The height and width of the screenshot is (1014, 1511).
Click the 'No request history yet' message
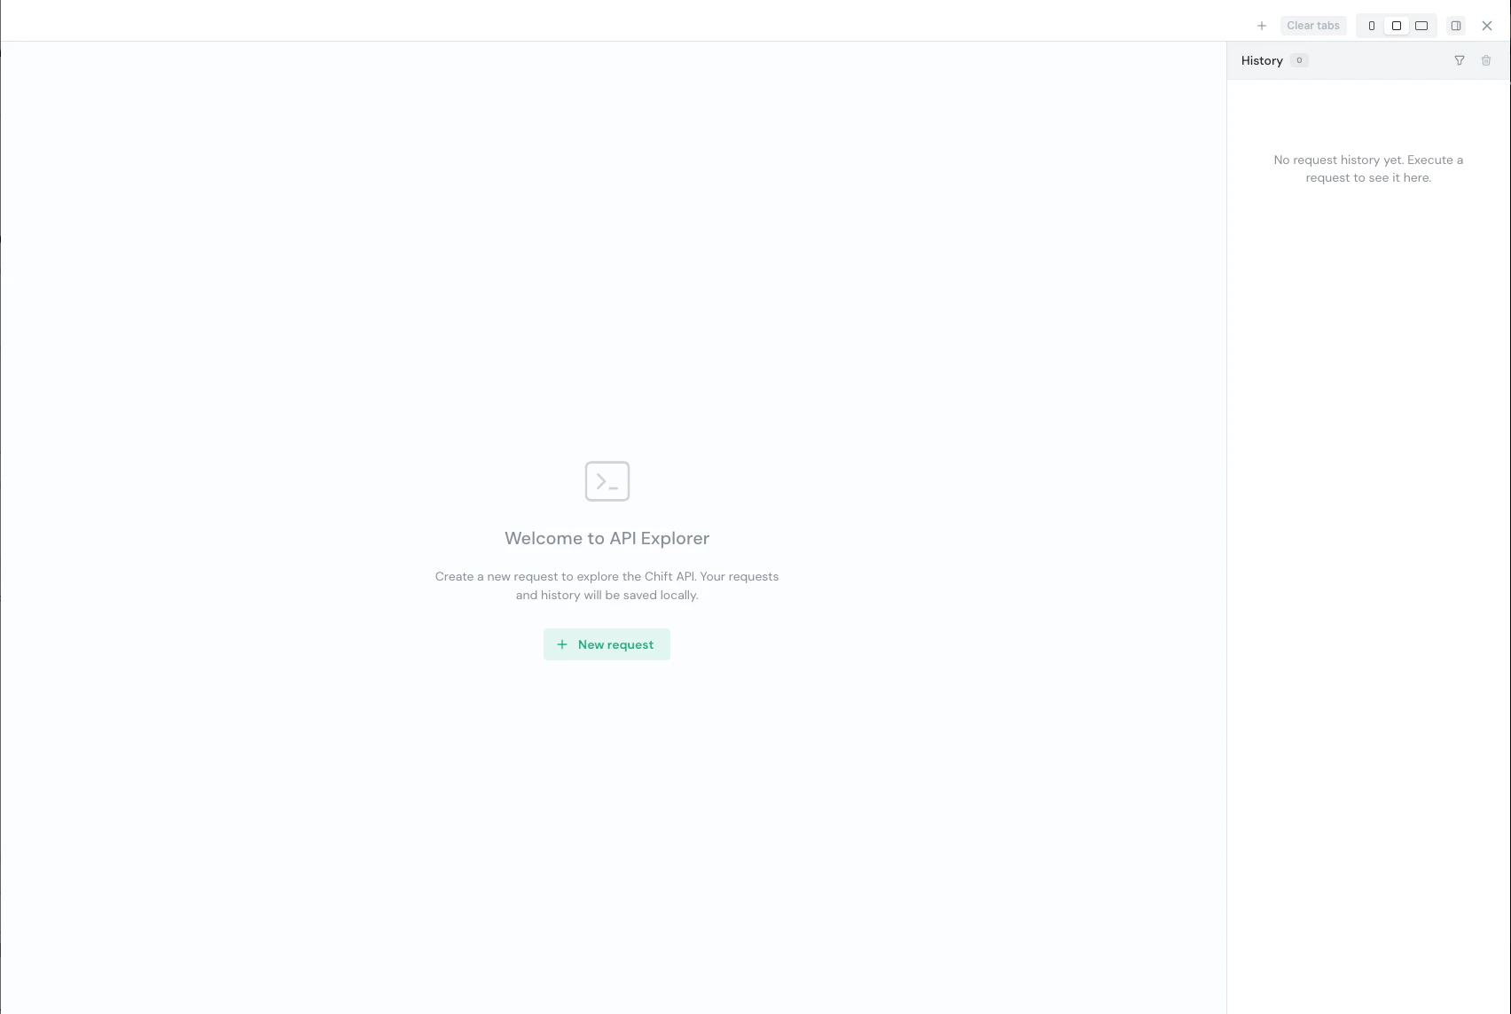[x=1368, y=168]
